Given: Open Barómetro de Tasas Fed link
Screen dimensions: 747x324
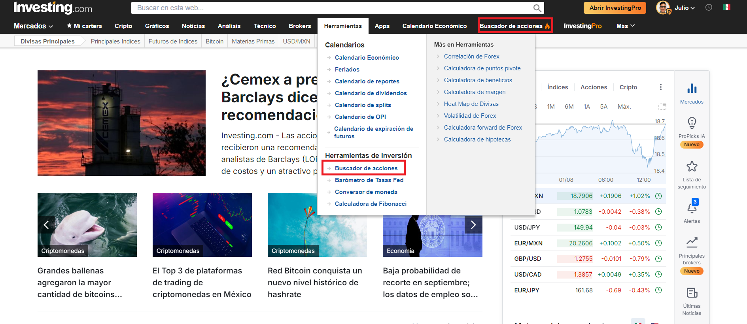Looking at the screenshot, I should click(369, 180).
